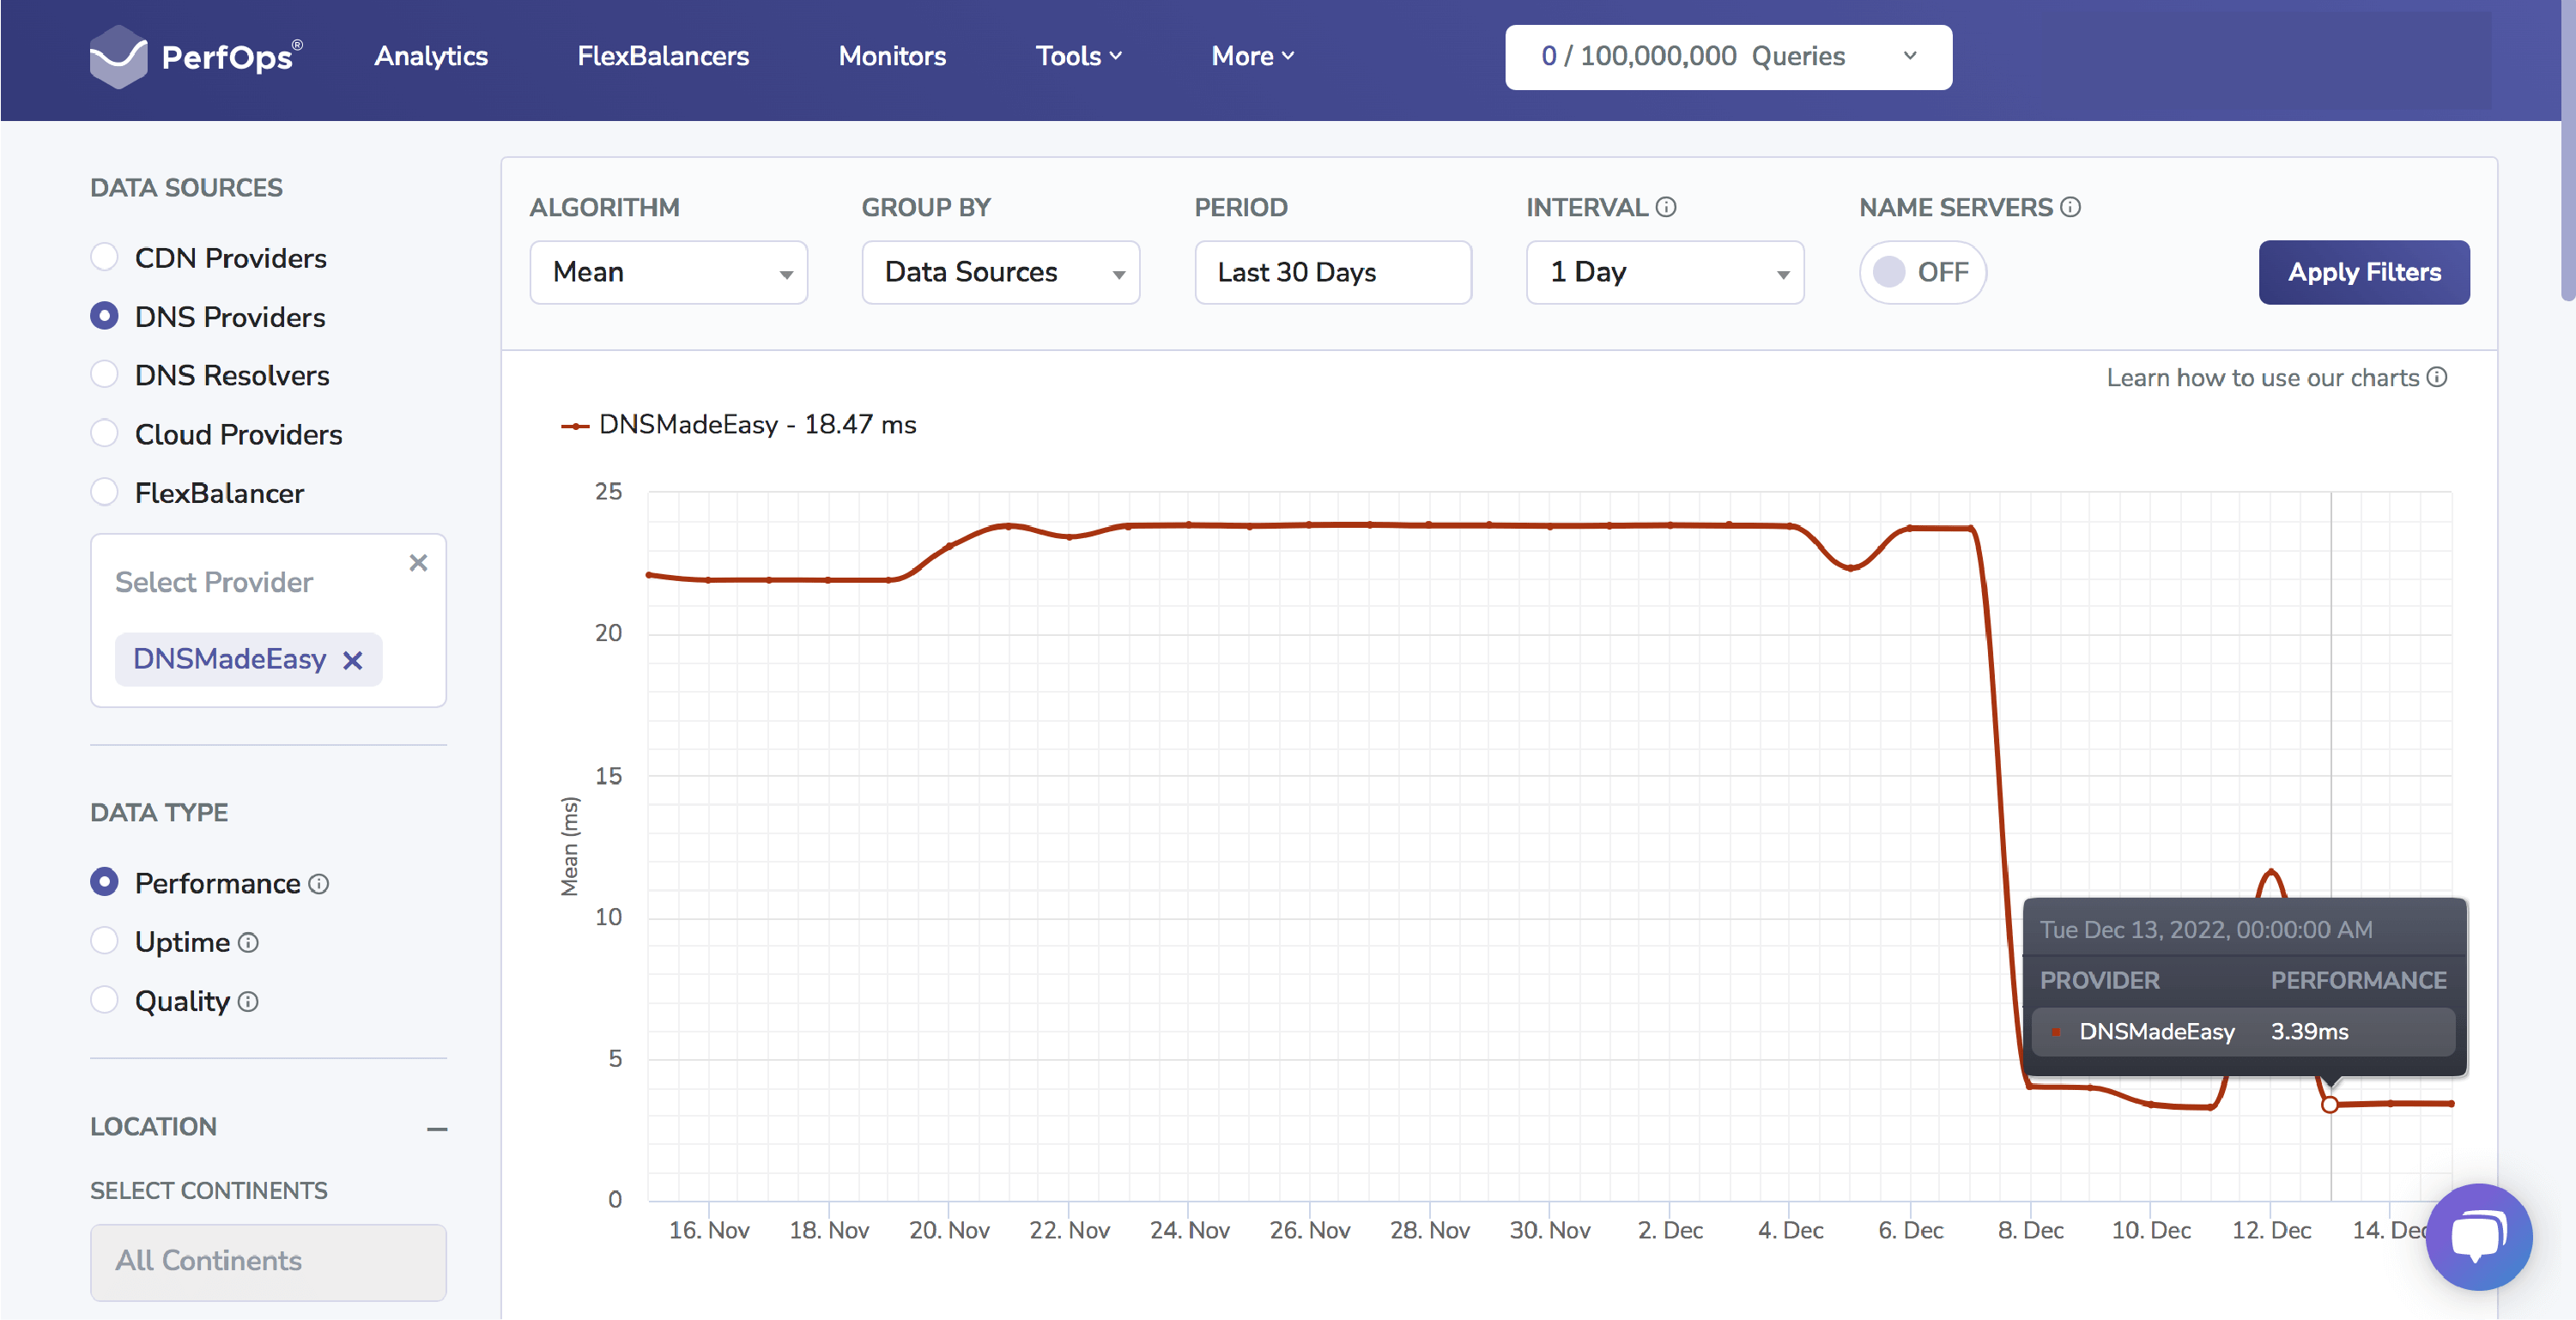Open the Algorithm Mean dropdown
The width and height of the screenshot is (2576, 1320).
click(668, 272)
